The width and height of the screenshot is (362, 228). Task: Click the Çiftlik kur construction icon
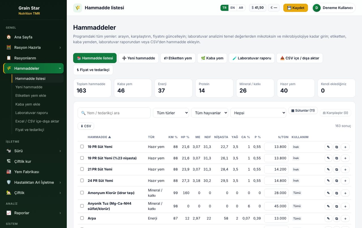click(9, 161)
